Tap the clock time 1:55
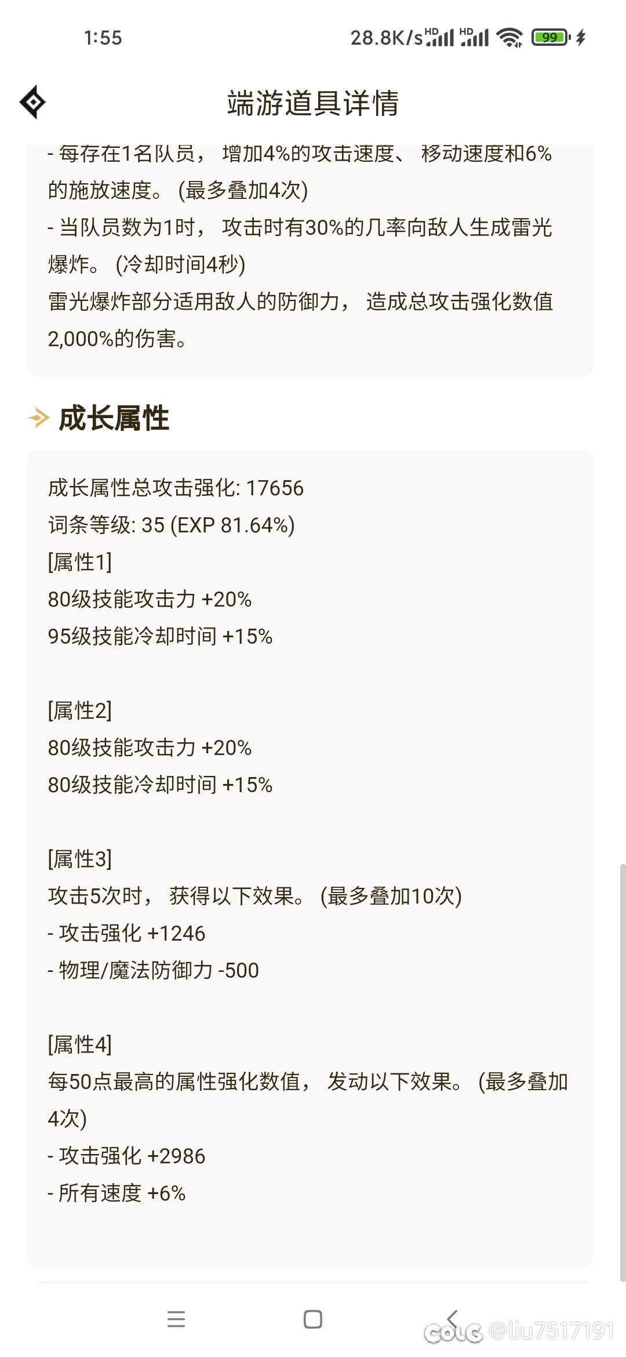626x1357 pixels. 103,38
